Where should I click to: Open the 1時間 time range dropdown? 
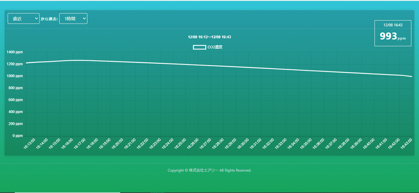73,18
